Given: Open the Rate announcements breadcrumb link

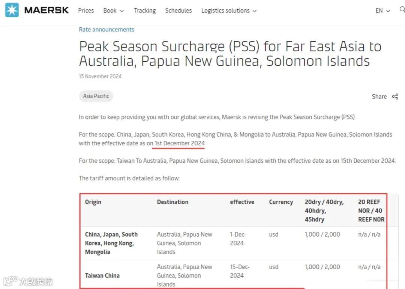Looking at the screenshot, I should tap(106, 30).
